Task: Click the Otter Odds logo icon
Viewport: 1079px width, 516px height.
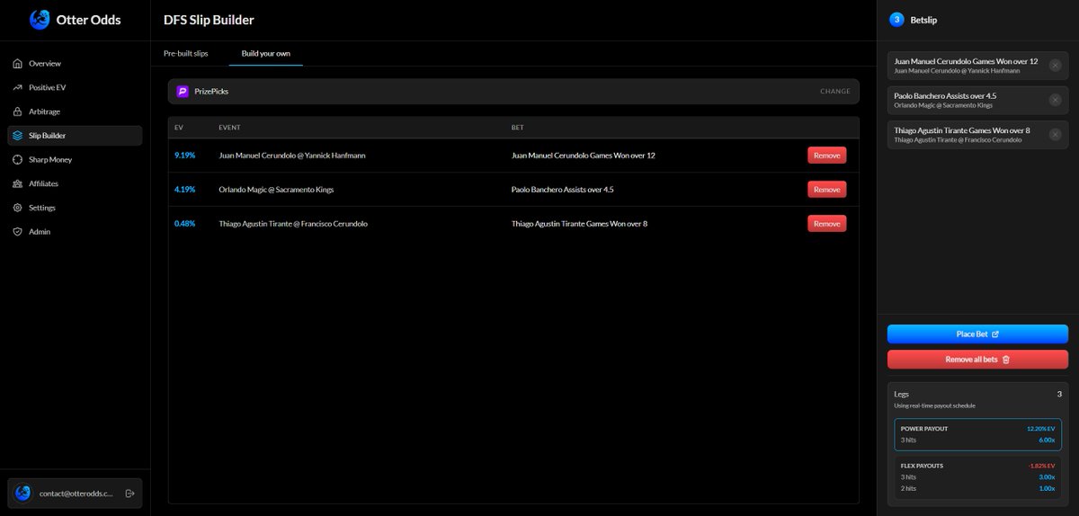Action: 40,20
